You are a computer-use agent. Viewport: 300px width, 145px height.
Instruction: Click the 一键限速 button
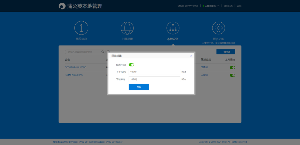[x=225, y=52]
